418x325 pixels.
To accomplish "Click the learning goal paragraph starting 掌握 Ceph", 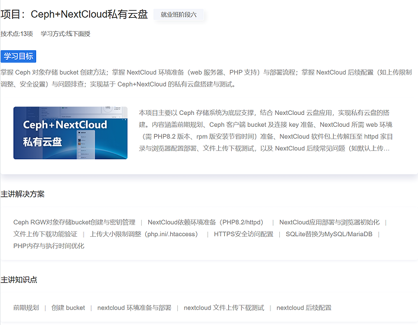I will click(x=206, y=78).
